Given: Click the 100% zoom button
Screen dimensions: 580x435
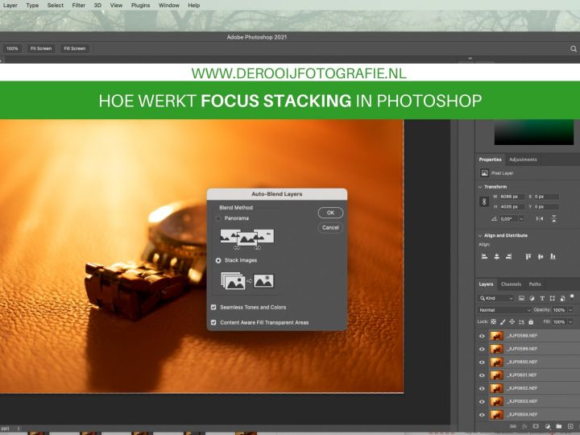Looking at the screenshot, I should (x=12, y=48).
